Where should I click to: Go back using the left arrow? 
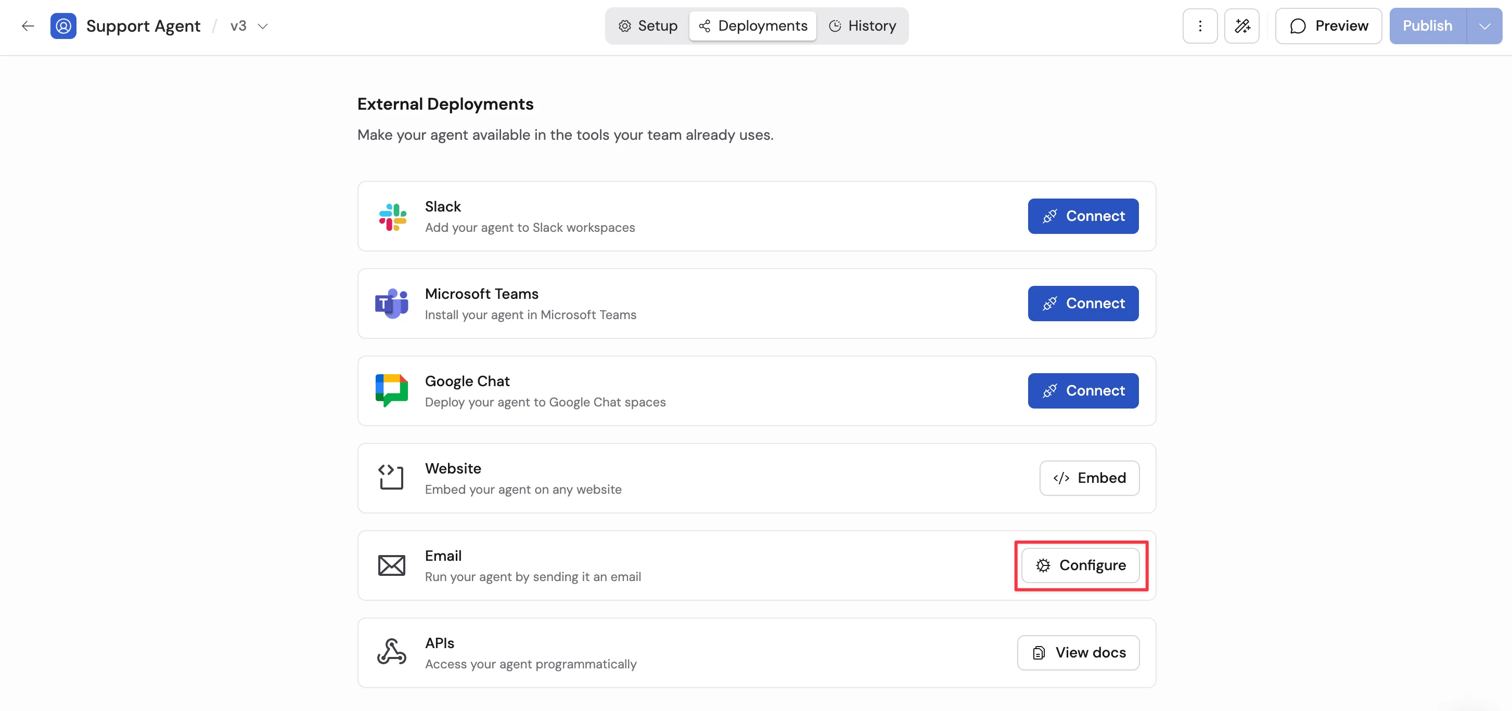[28, 26]
